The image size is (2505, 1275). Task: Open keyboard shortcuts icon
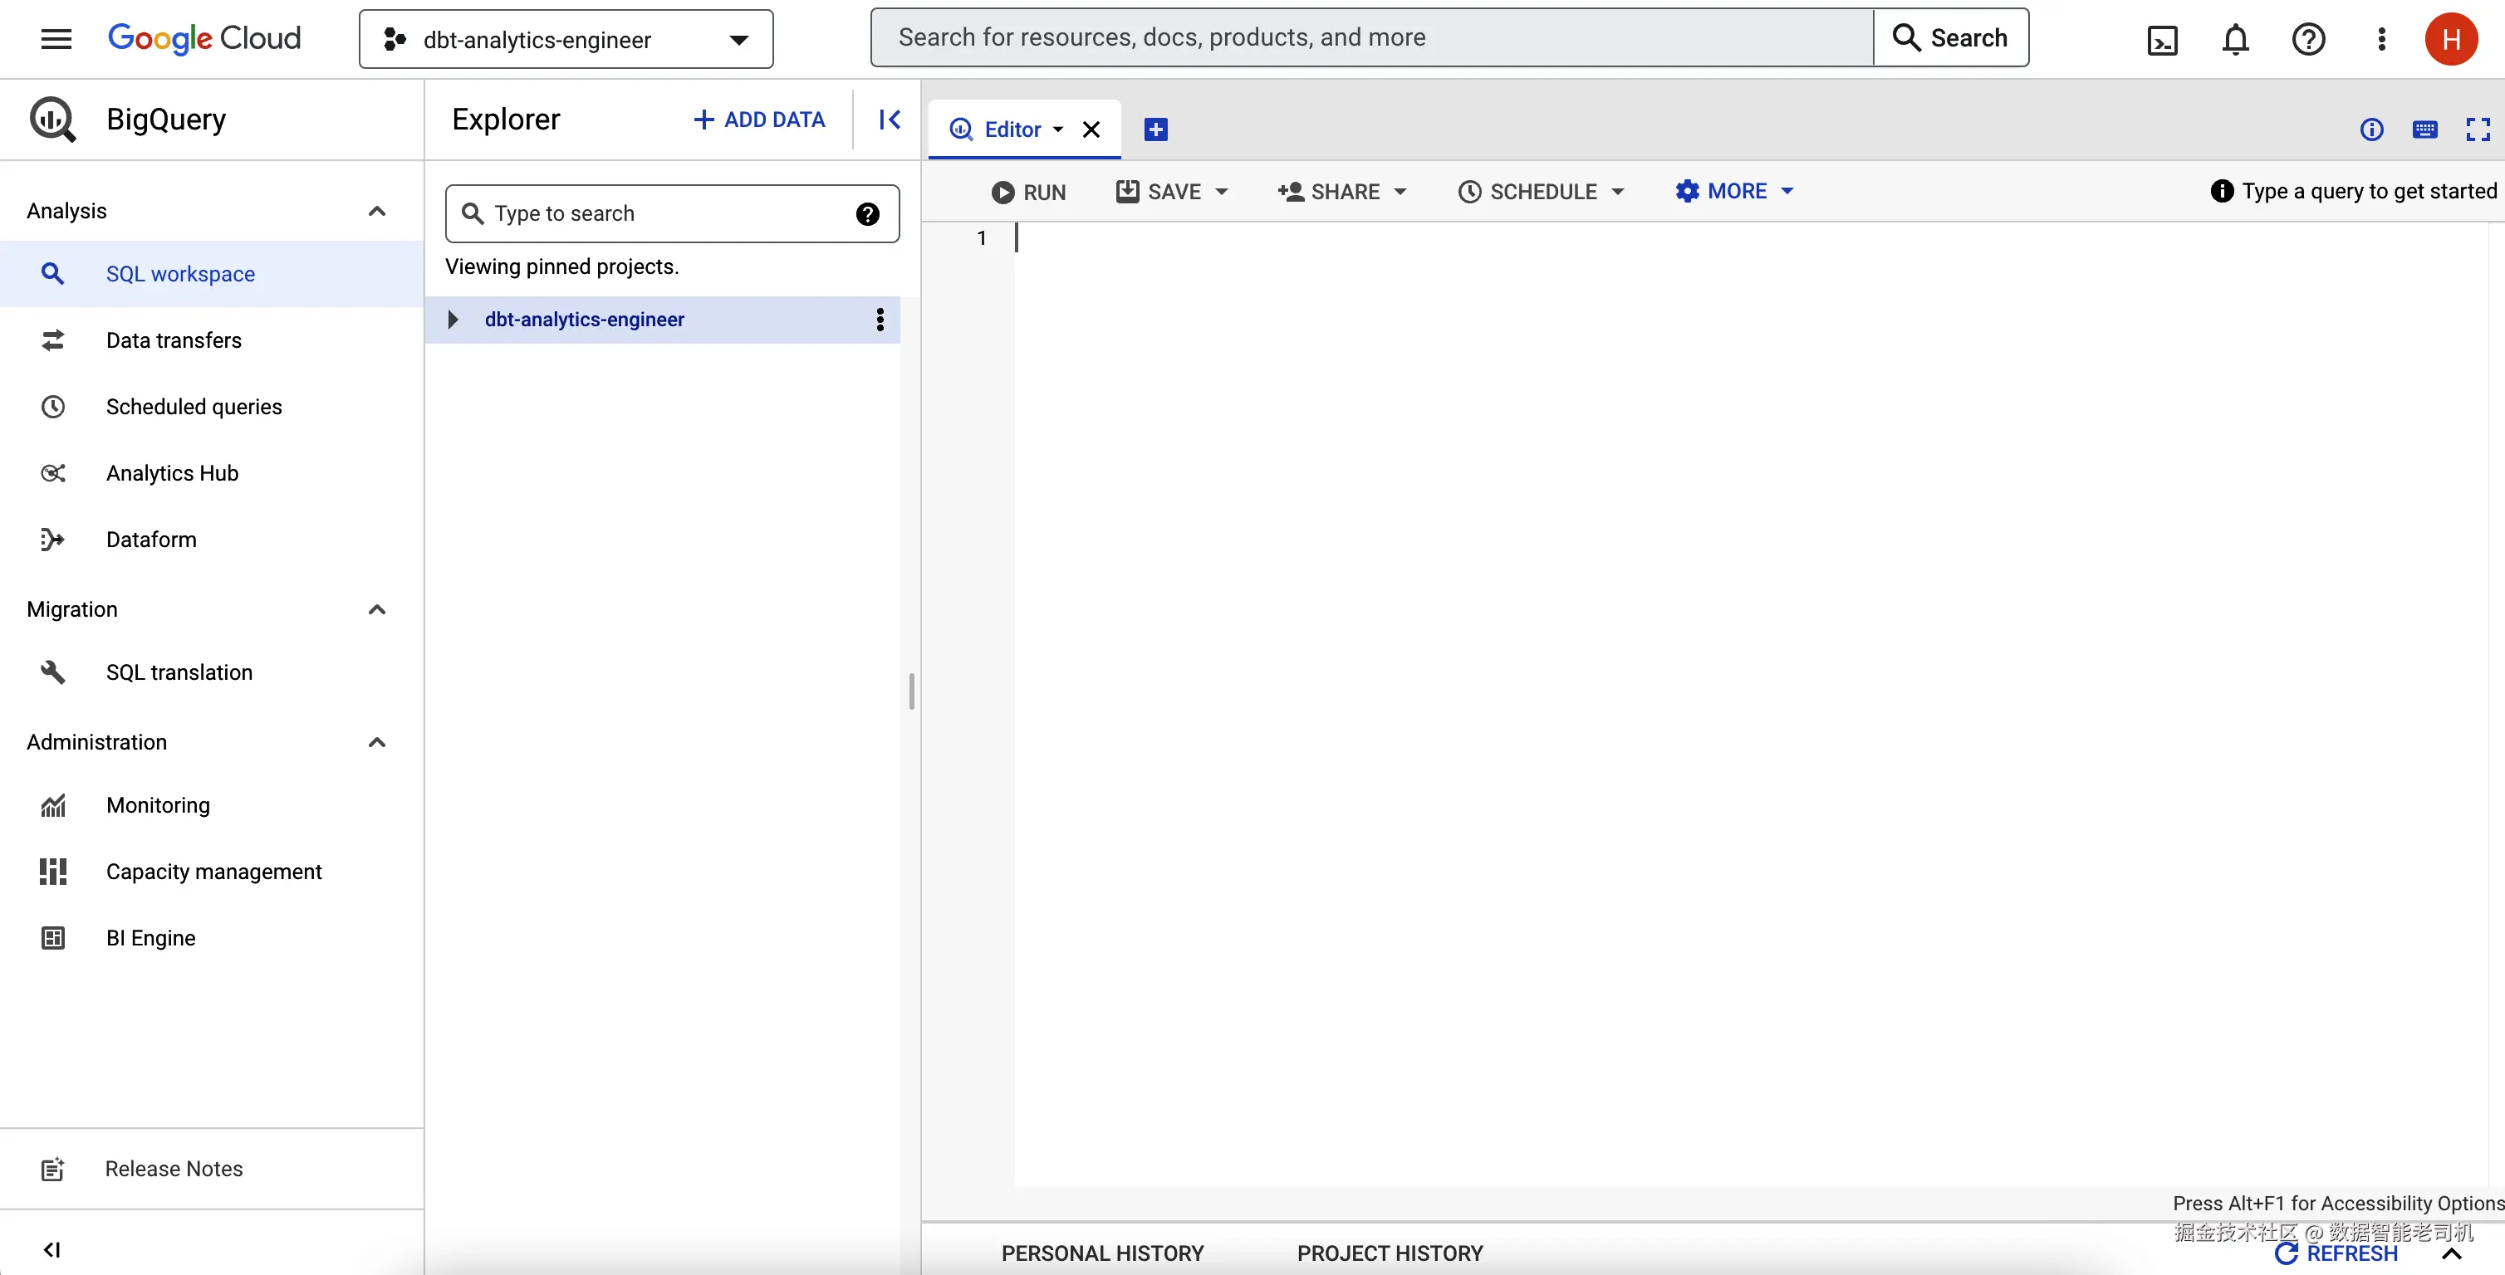pos(2425,129)
